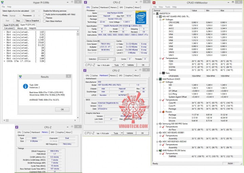This screenshot has height=173, width=244.
Task: Click the Take a Snapshot button
Action: pyautogui.click(x=32, y=21)
